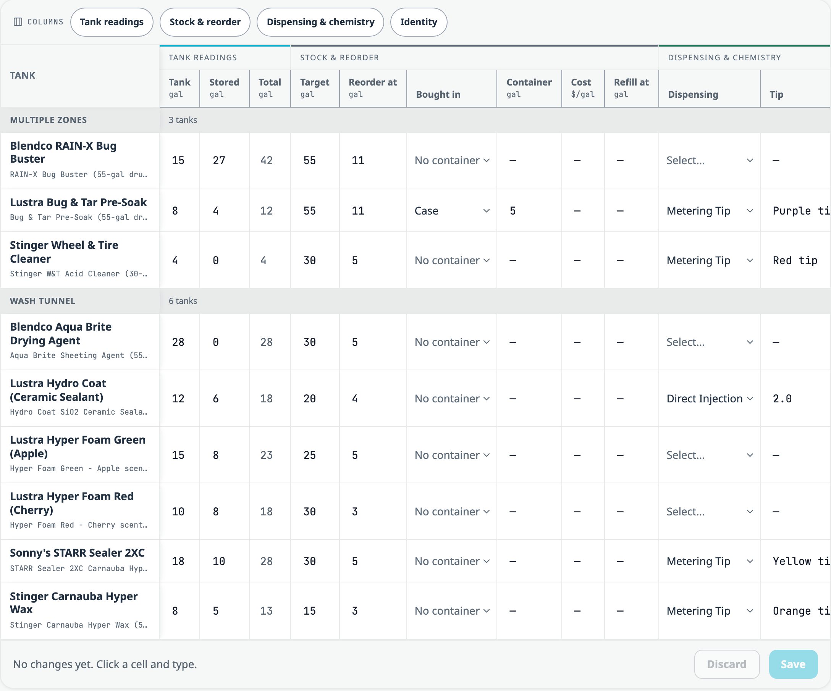Image resolution: width=831 pixels, height=691 pixels.
Task: Select the Lustra Hyper Foam Green (Apple) name
Action: [x=78, y=447]
